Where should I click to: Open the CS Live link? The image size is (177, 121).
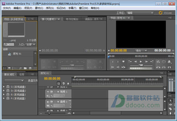(x=165, y=13)
